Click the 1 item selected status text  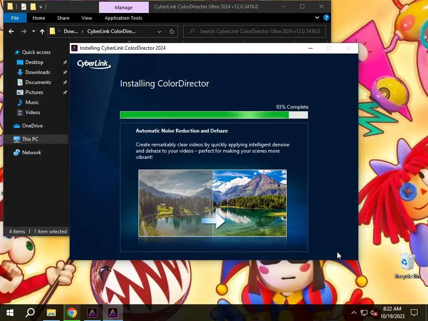click(x=50, y=232)
